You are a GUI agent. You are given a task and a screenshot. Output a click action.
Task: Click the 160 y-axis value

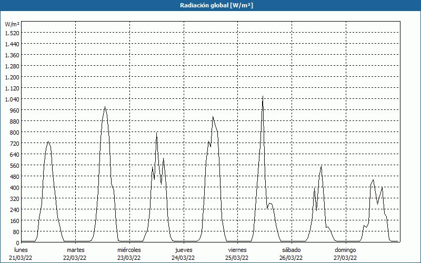[15, 221]
